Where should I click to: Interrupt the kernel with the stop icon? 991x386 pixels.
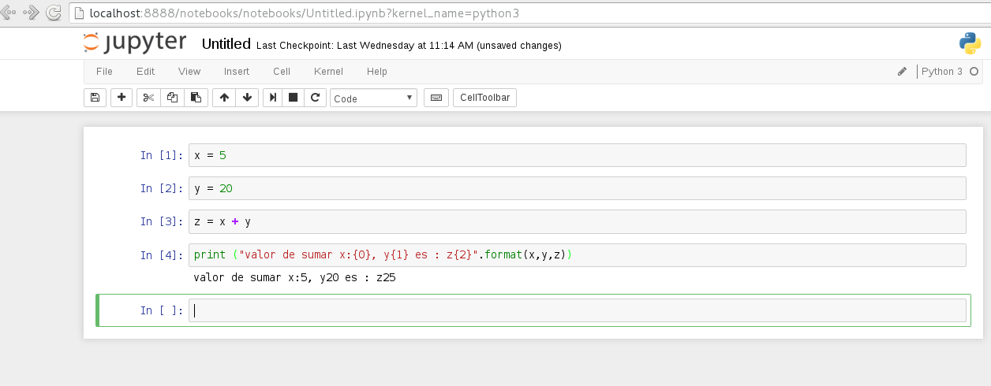[x=294, y=98]
